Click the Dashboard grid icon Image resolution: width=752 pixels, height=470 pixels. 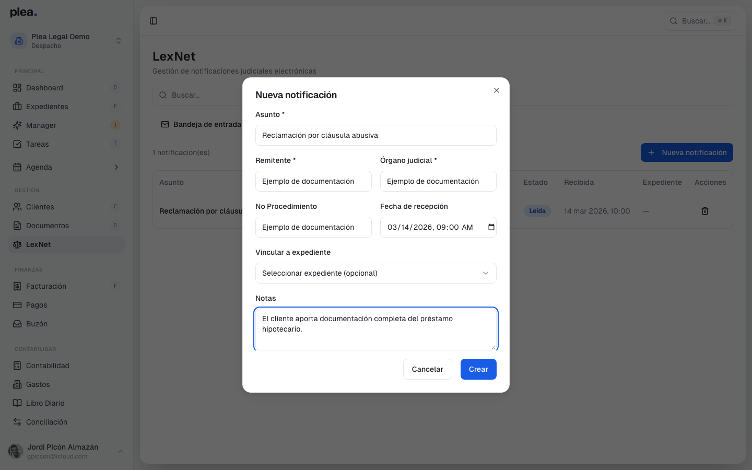pos(17,88)
